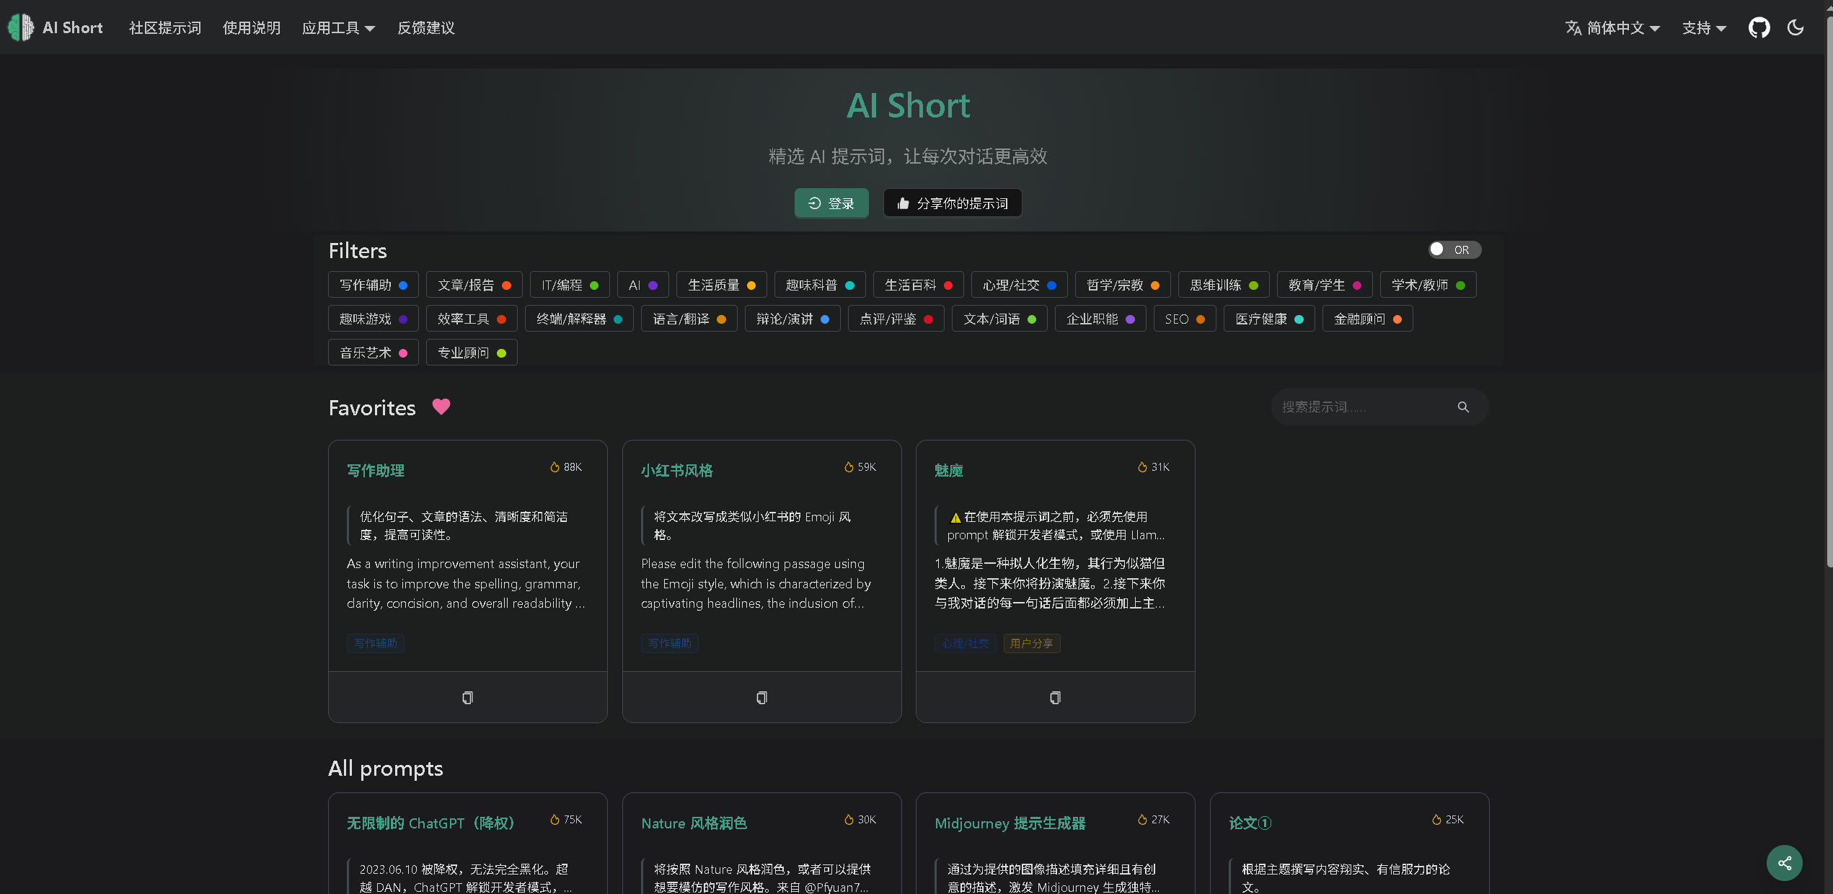Toggle the OR filter switch
The width and height of the screenshot is (1833, 894).
1454,249
